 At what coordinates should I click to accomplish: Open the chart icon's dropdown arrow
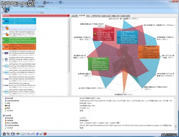tap(25, 134)
